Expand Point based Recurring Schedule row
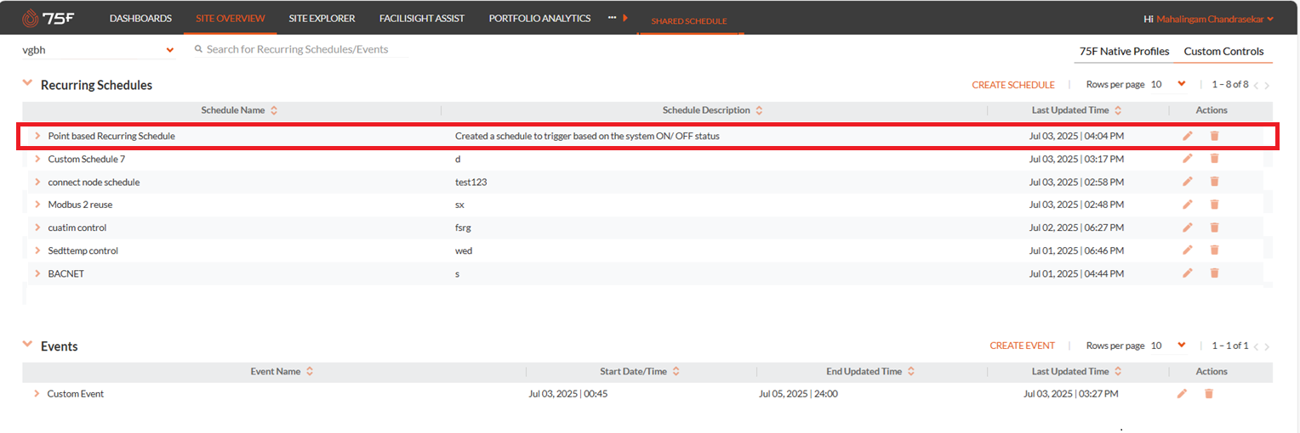Screen dimensions: 1300x433 pos(38,136)
